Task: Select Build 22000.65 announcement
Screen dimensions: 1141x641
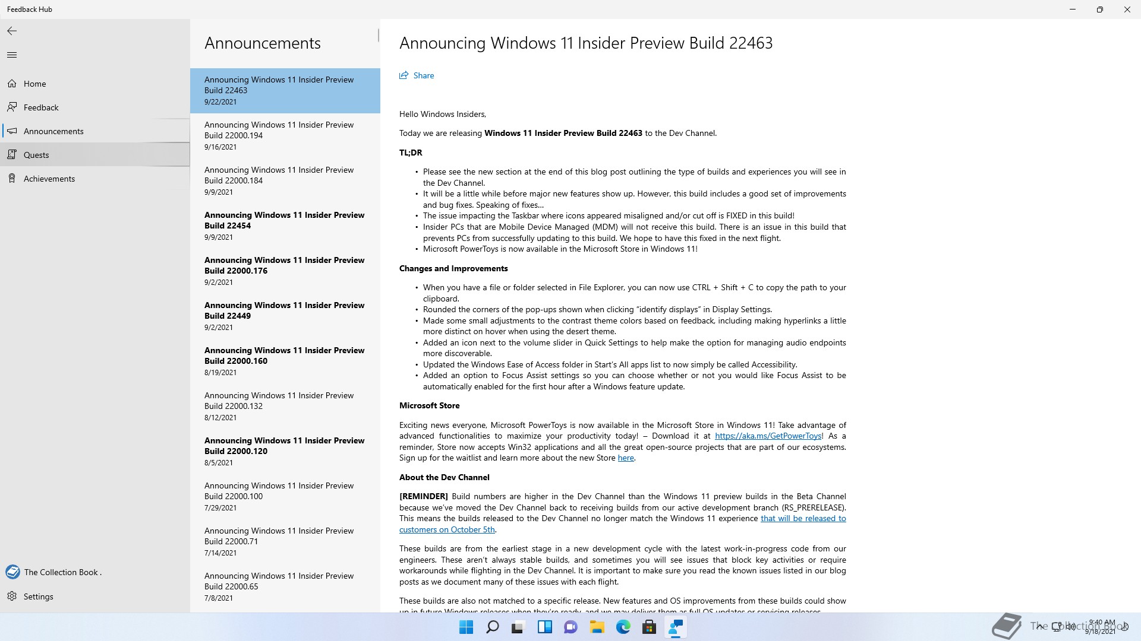Action: (285, 587)
